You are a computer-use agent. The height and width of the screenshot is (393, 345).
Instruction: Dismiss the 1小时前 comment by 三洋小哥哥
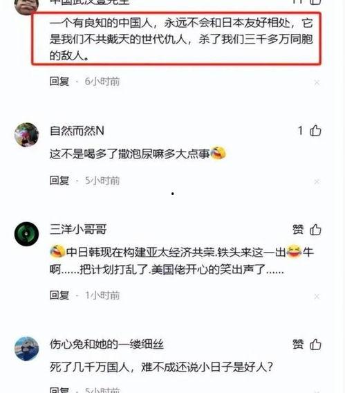click(317, 297)
